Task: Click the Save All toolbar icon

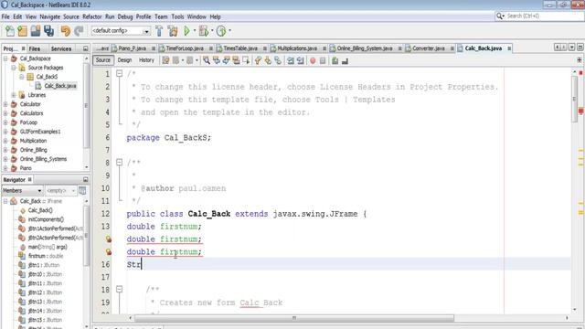Action: [48, 31]
